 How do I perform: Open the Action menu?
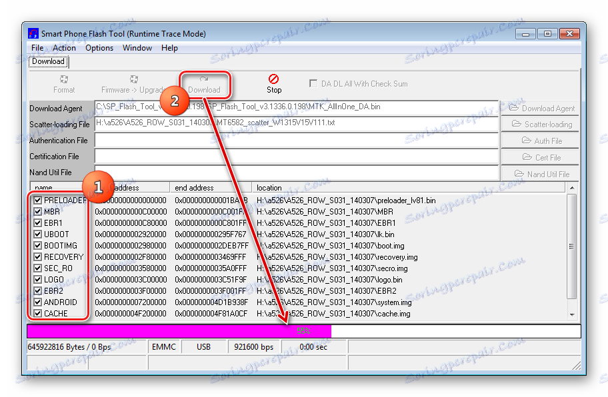64,48
